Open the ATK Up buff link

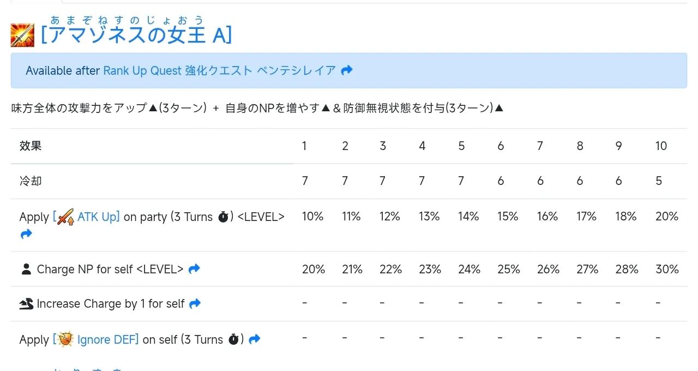(98, 217)
